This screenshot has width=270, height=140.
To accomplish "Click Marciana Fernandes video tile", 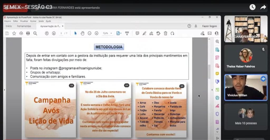I will (x=246, y=29).
